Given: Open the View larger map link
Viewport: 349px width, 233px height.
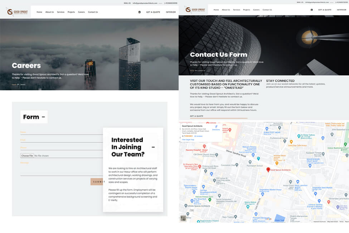Looking at the screenshot, I should 188,139.
